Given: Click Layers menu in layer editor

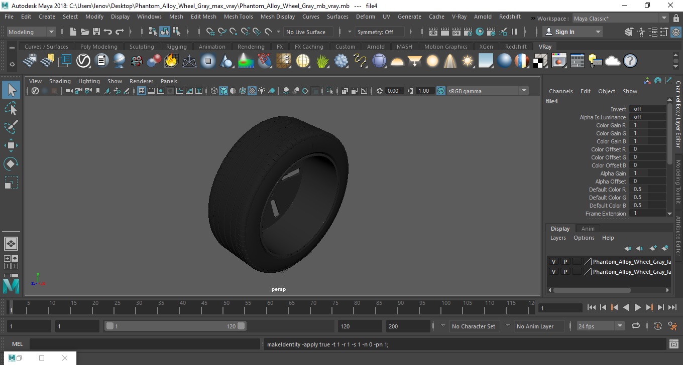Looking at the screenshot, I should pyautogui.click(x=558, y=238).
